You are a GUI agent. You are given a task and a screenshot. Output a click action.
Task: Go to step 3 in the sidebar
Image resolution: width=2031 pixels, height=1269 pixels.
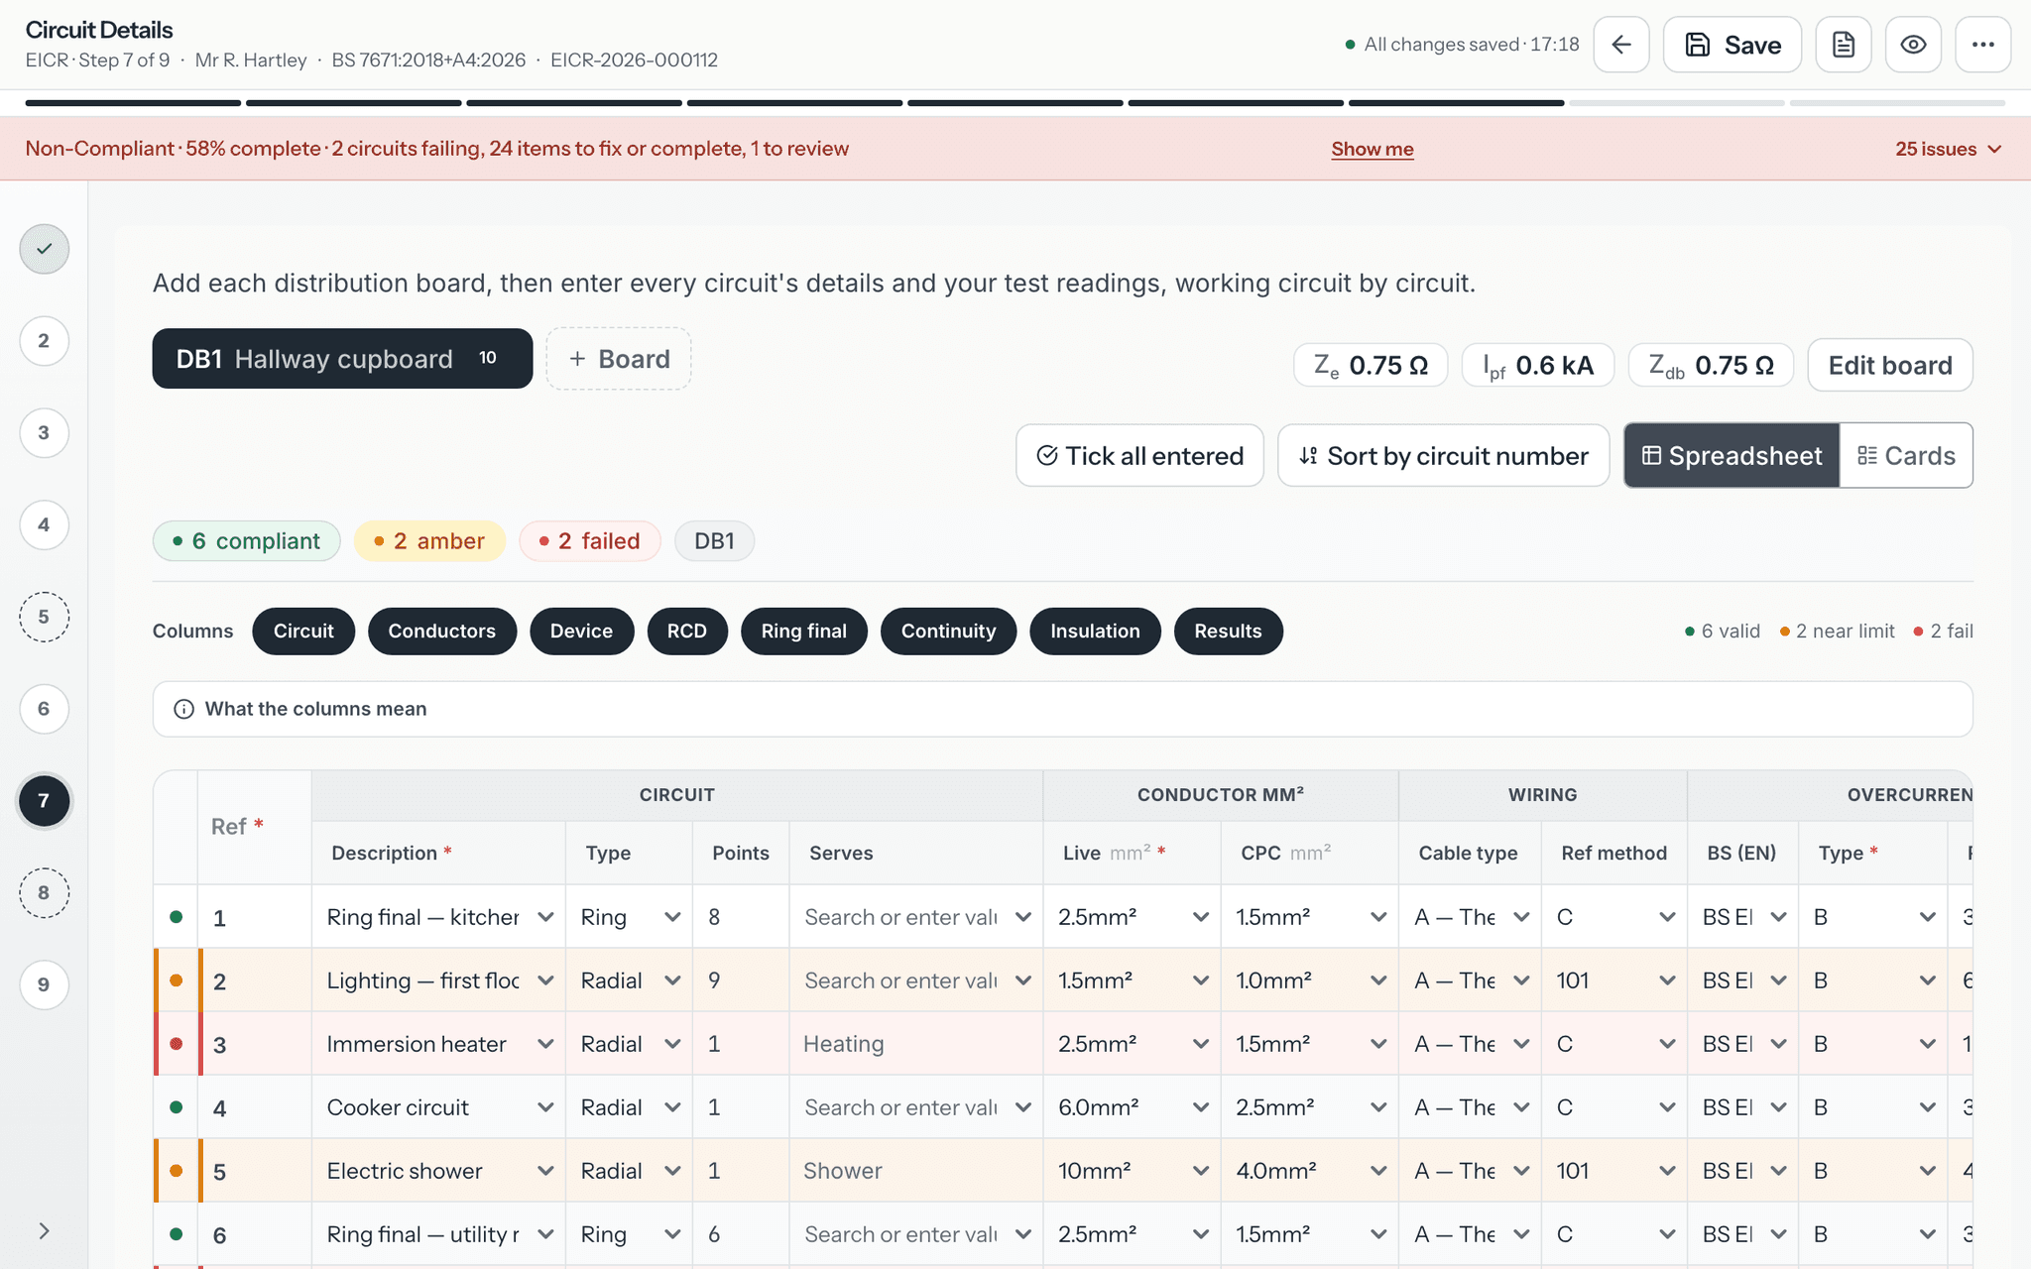[x=44, y=433]
